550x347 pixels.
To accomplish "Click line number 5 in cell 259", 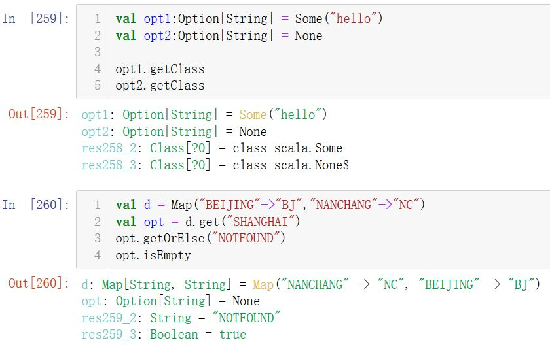I will pos(98,85).
